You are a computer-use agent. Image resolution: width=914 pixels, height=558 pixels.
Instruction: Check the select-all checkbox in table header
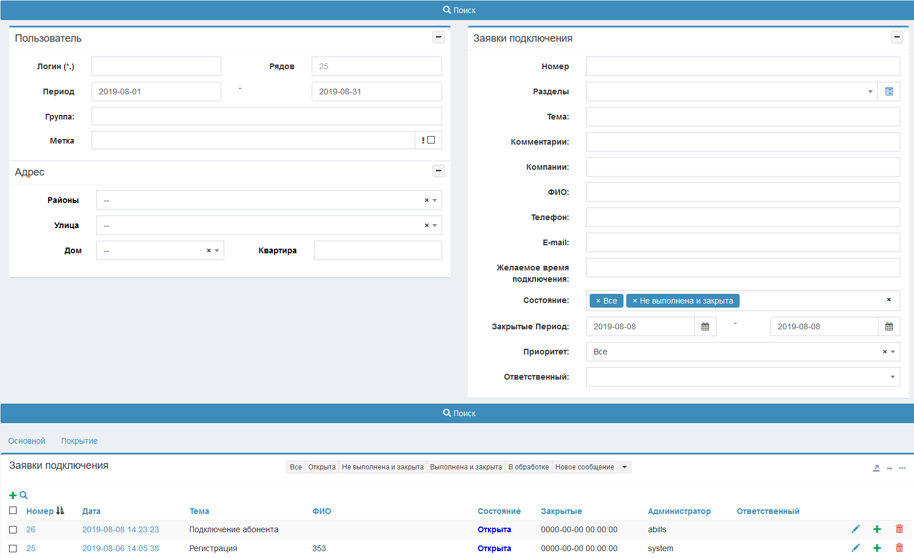[13, 511]
